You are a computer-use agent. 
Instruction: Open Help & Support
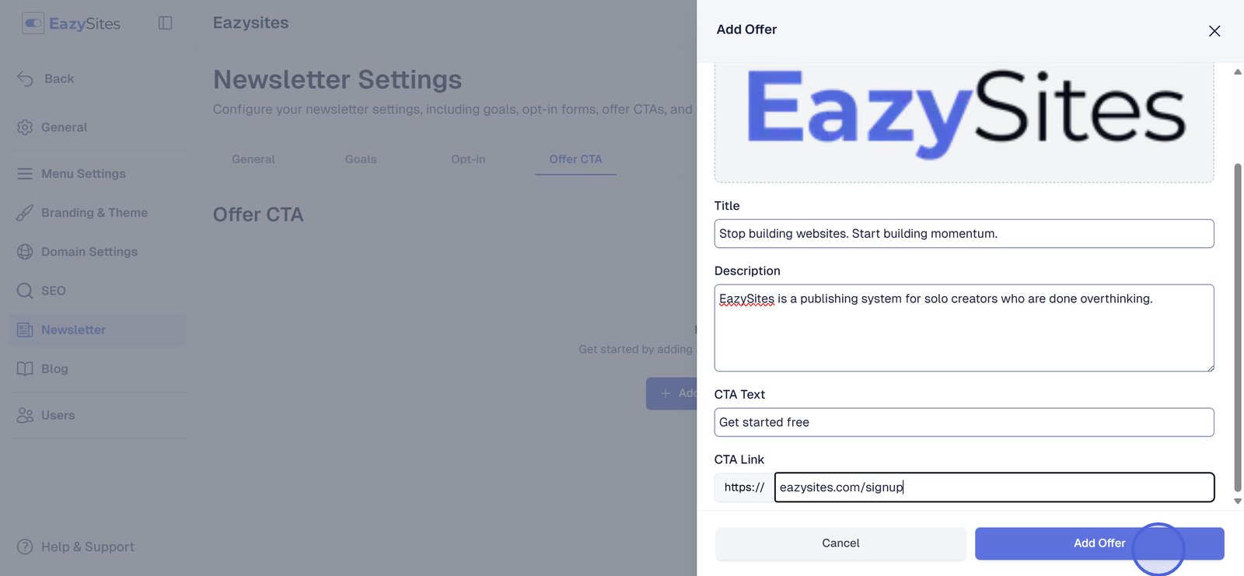coord(87,547)
